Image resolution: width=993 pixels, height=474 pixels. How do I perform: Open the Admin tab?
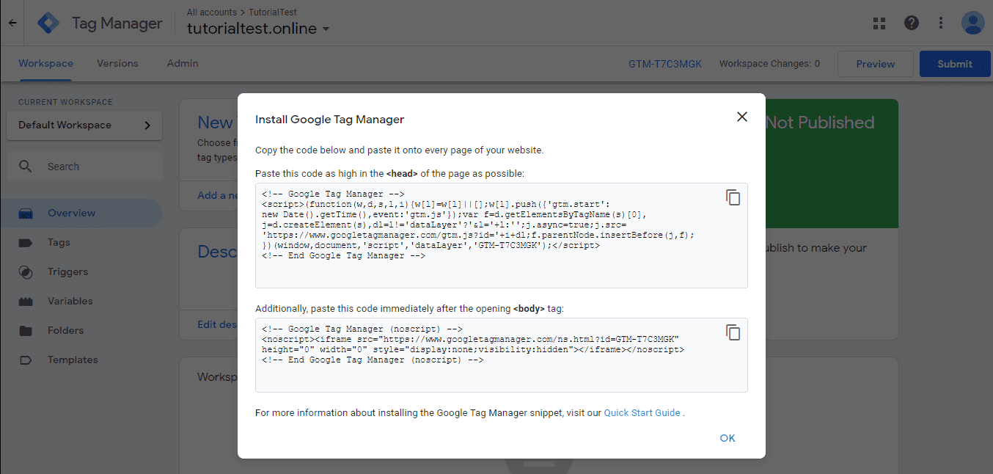(182, 63)
